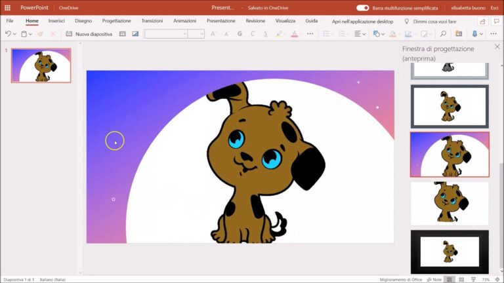
Task: Expand the alignment dropdown arrow
Action: pos(364,34)
